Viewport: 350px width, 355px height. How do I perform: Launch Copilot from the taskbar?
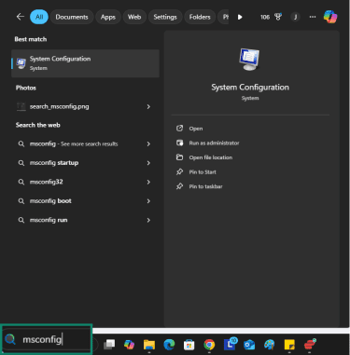129,345
